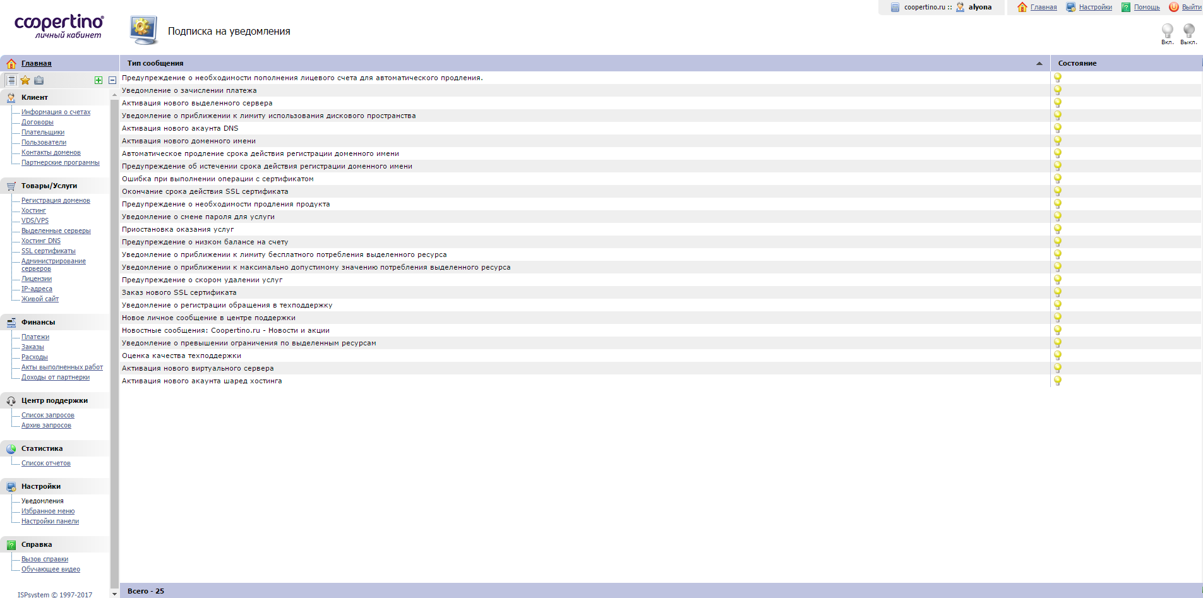The height and width of the screenshot is (598, 1203).
Task: Click the house icon next to Главная in the top bar
Action: tap(1022, 7)
